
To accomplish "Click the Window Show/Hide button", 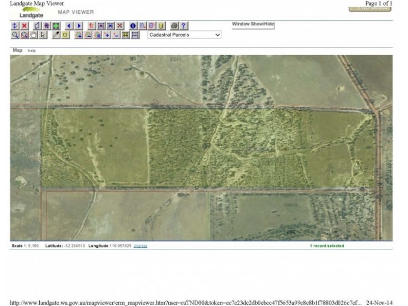I will (252, 23).
